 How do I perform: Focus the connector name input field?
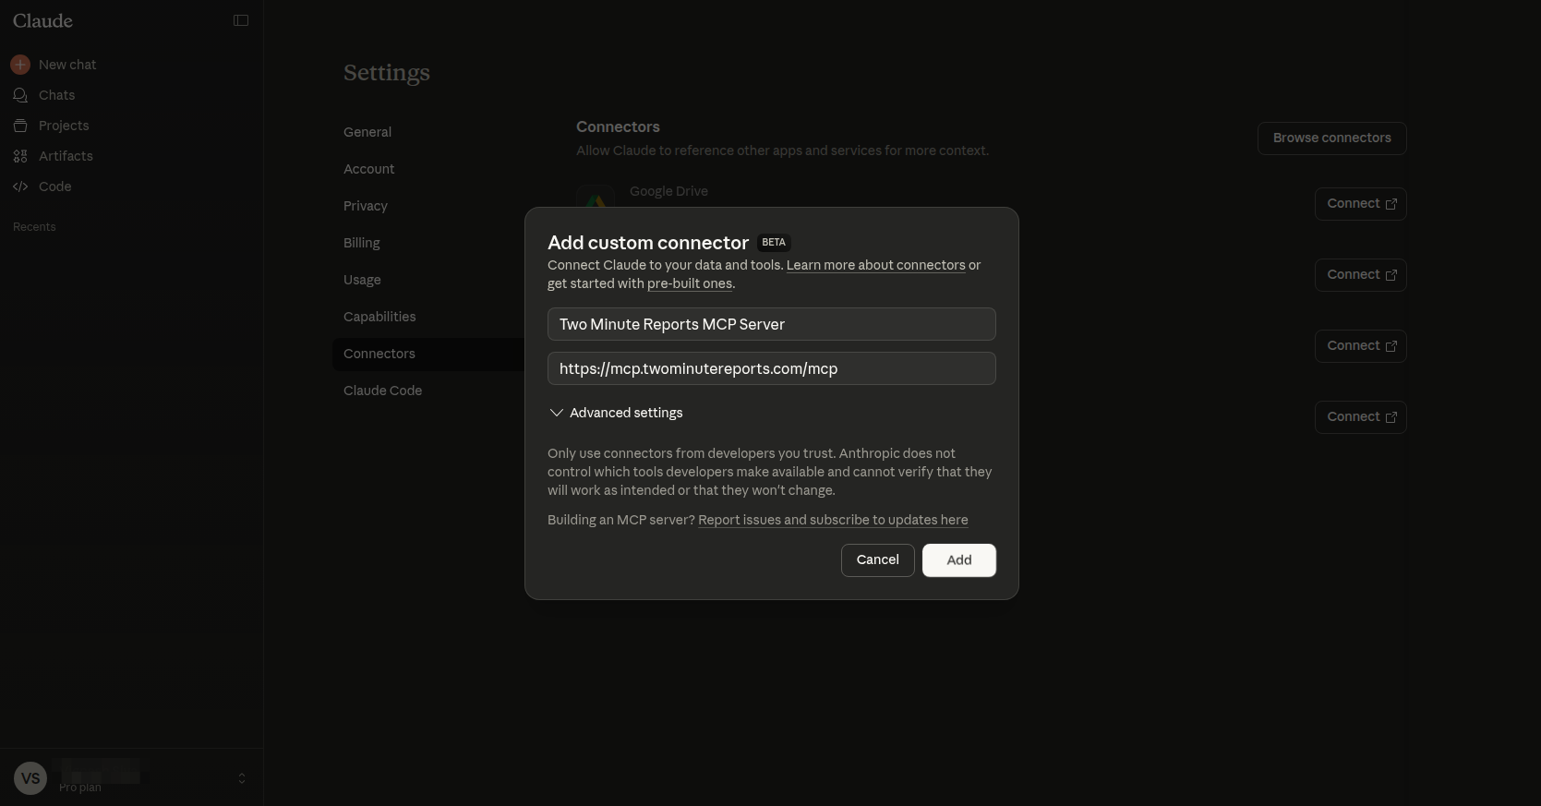pyautogui.click(x=771, y=324)
